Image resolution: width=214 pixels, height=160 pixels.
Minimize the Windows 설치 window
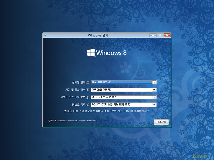pos(153,35)
